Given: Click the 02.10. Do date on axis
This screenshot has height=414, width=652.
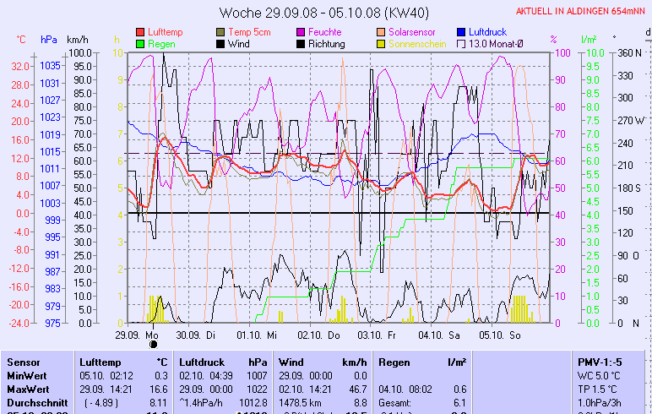Looking at the screenshot, I should pyautogui.click(x=323, y=335).
